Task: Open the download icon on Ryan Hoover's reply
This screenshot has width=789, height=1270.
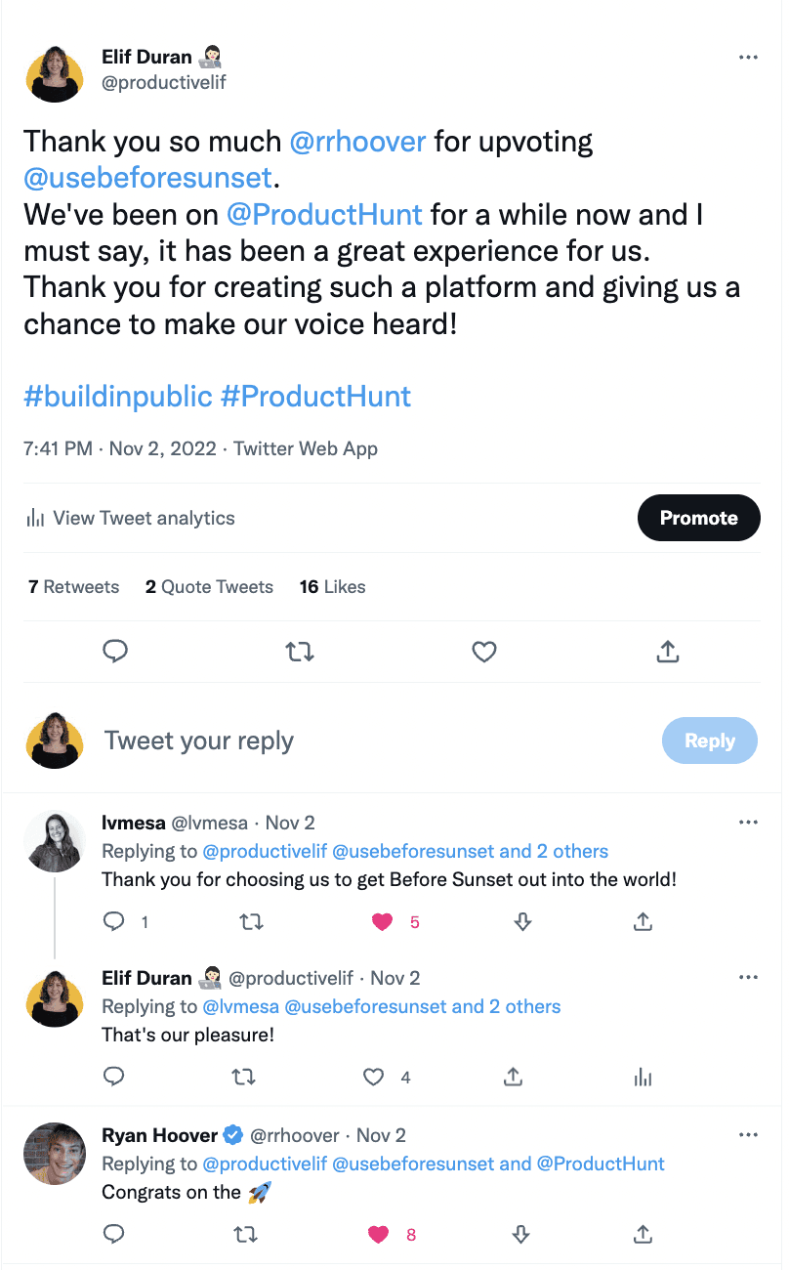Action: point(521,1234)
